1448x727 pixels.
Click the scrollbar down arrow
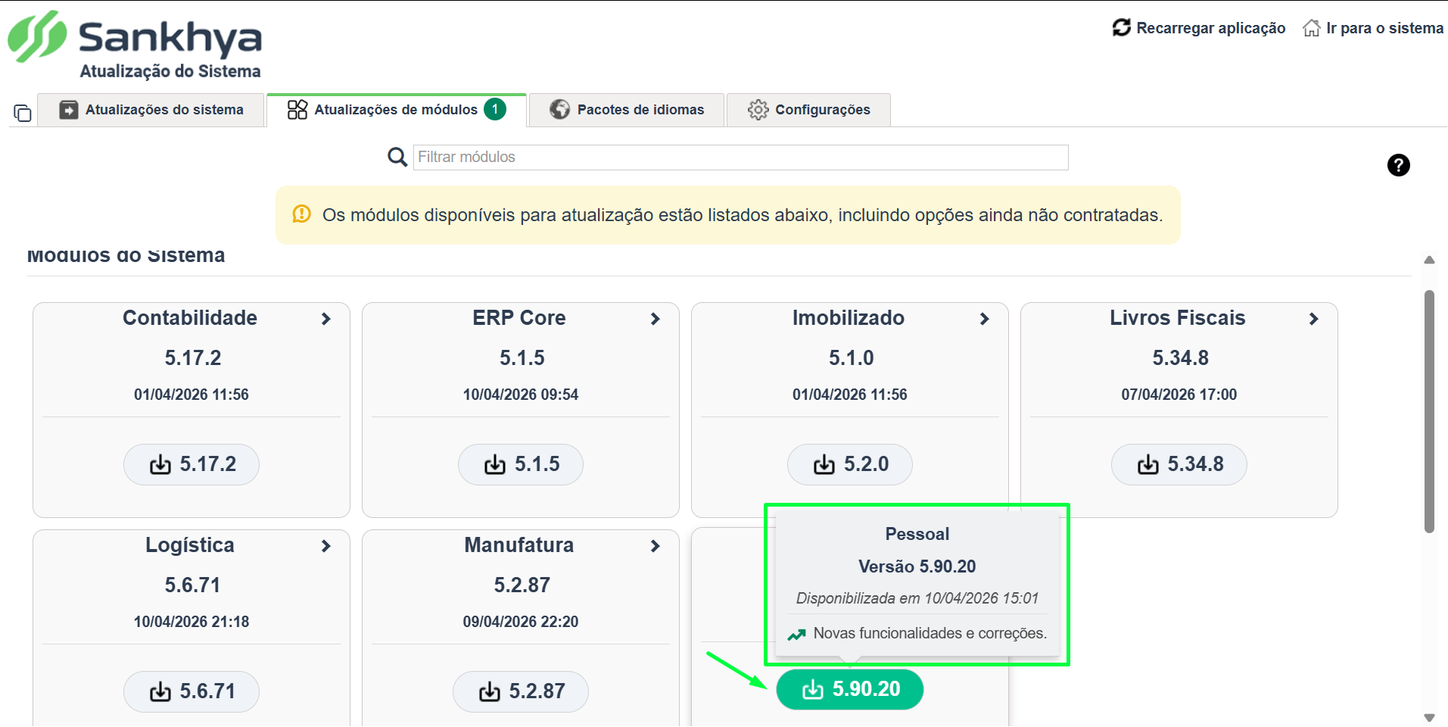coord(1429,717)
